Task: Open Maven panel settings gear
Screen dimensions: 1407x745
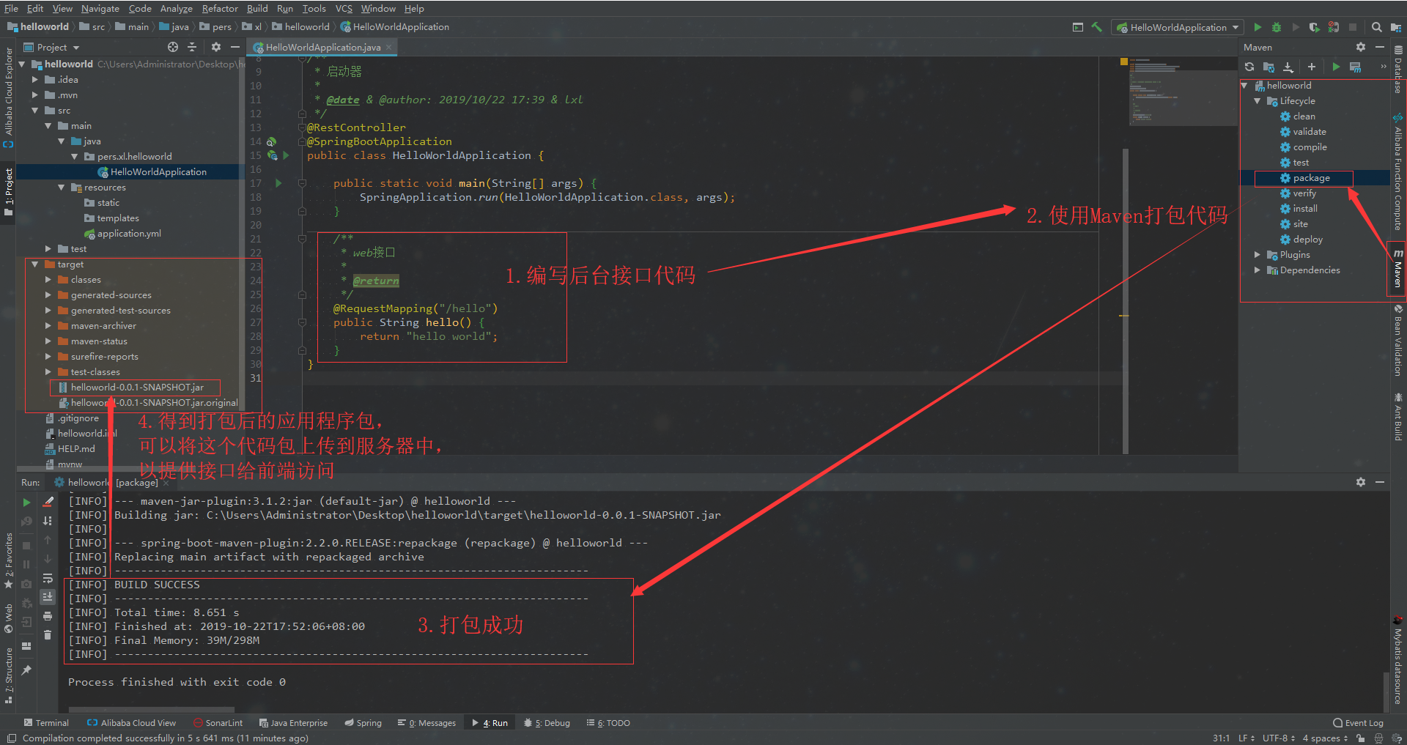Action: tap(1361, 47)
